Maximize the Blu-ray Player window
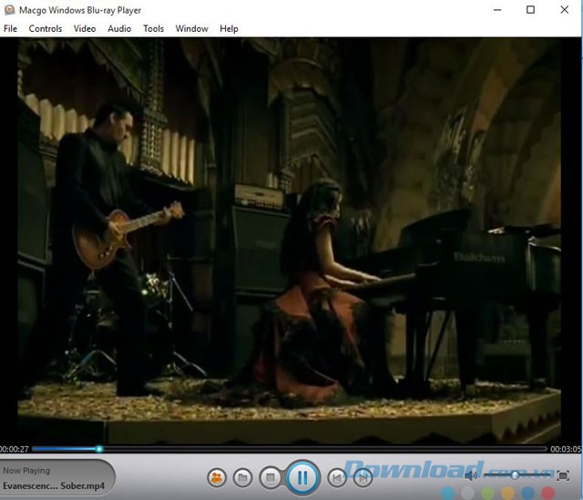This screenshot has height=500, width=583. click(530, 10)
